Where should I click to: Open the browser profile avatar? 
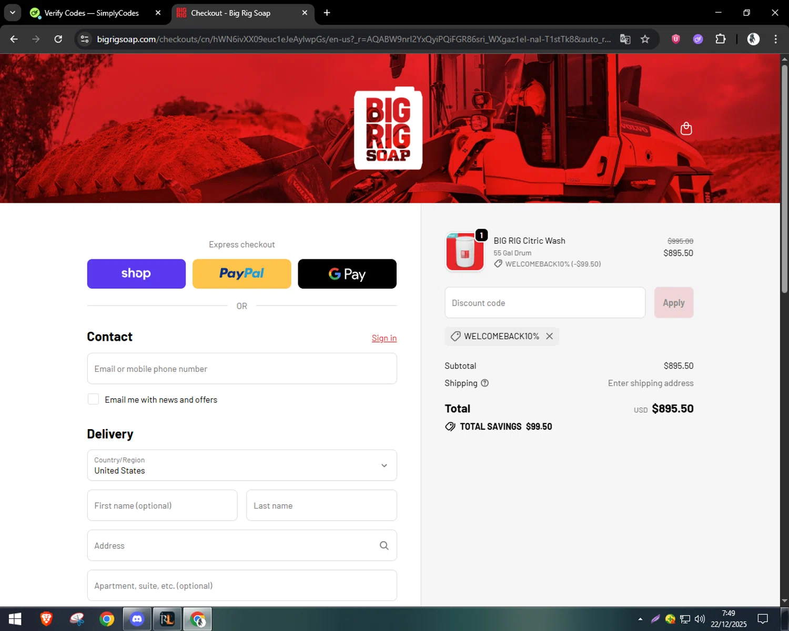point(753,39)
